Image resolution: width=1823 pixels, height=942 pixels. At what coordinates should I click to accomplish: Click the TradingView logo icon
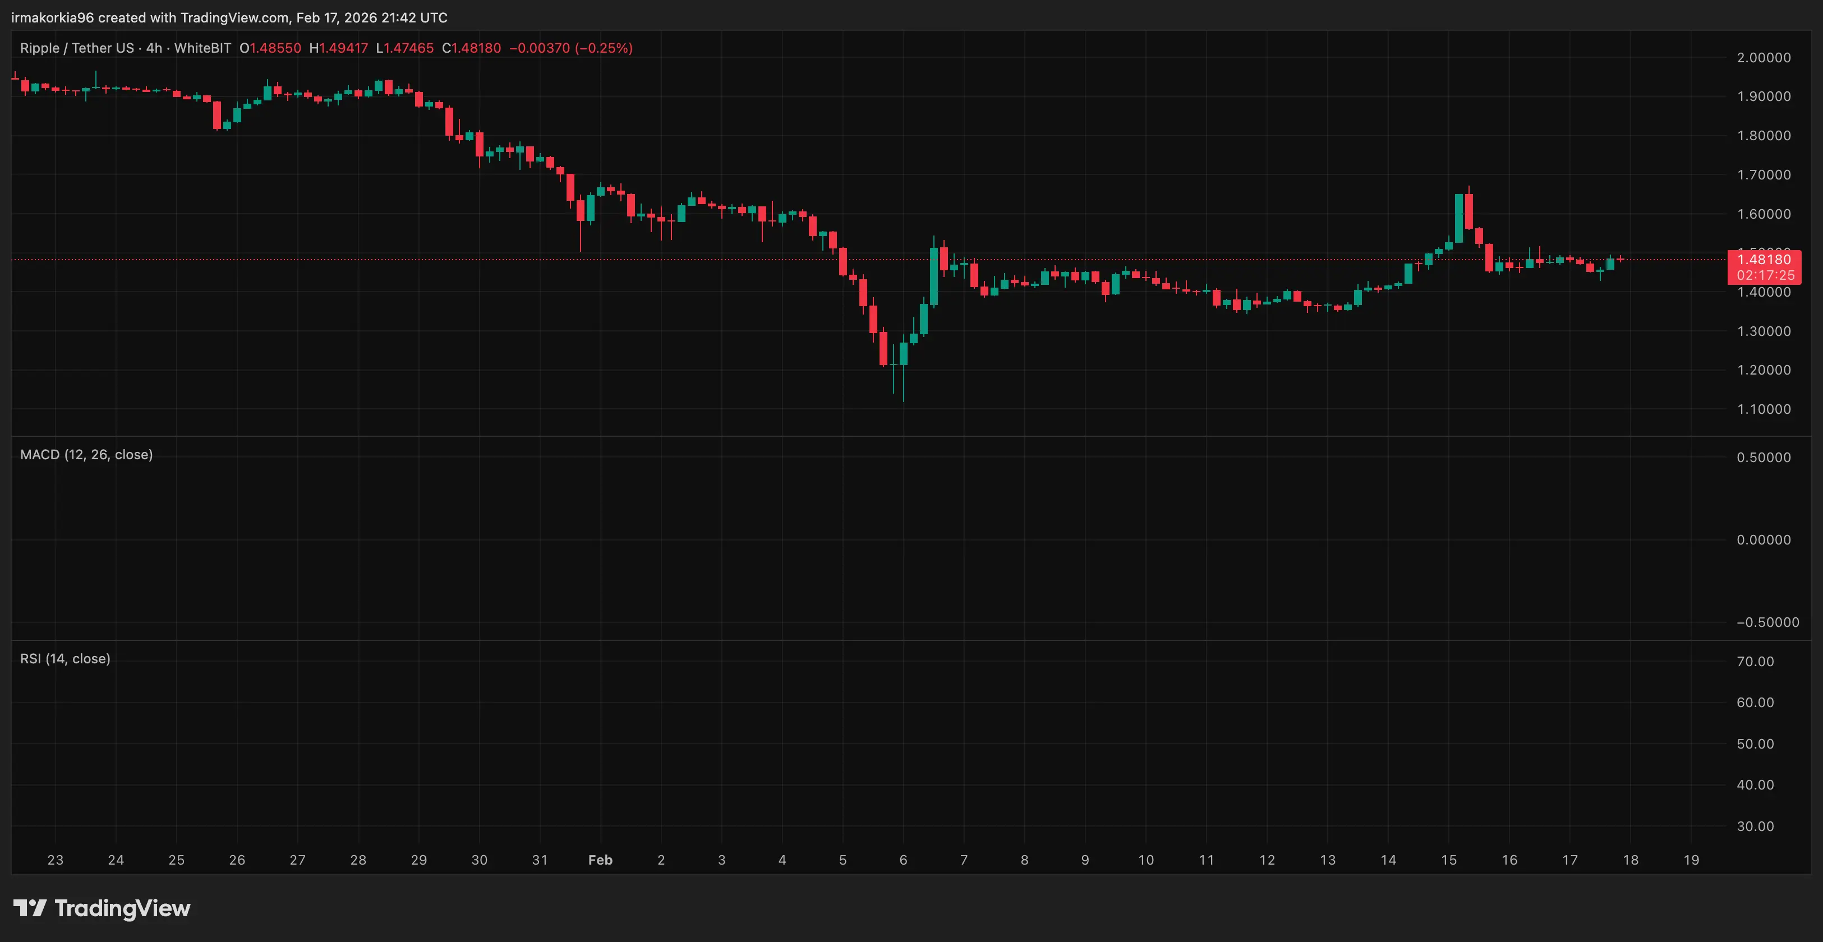[30, 907]
